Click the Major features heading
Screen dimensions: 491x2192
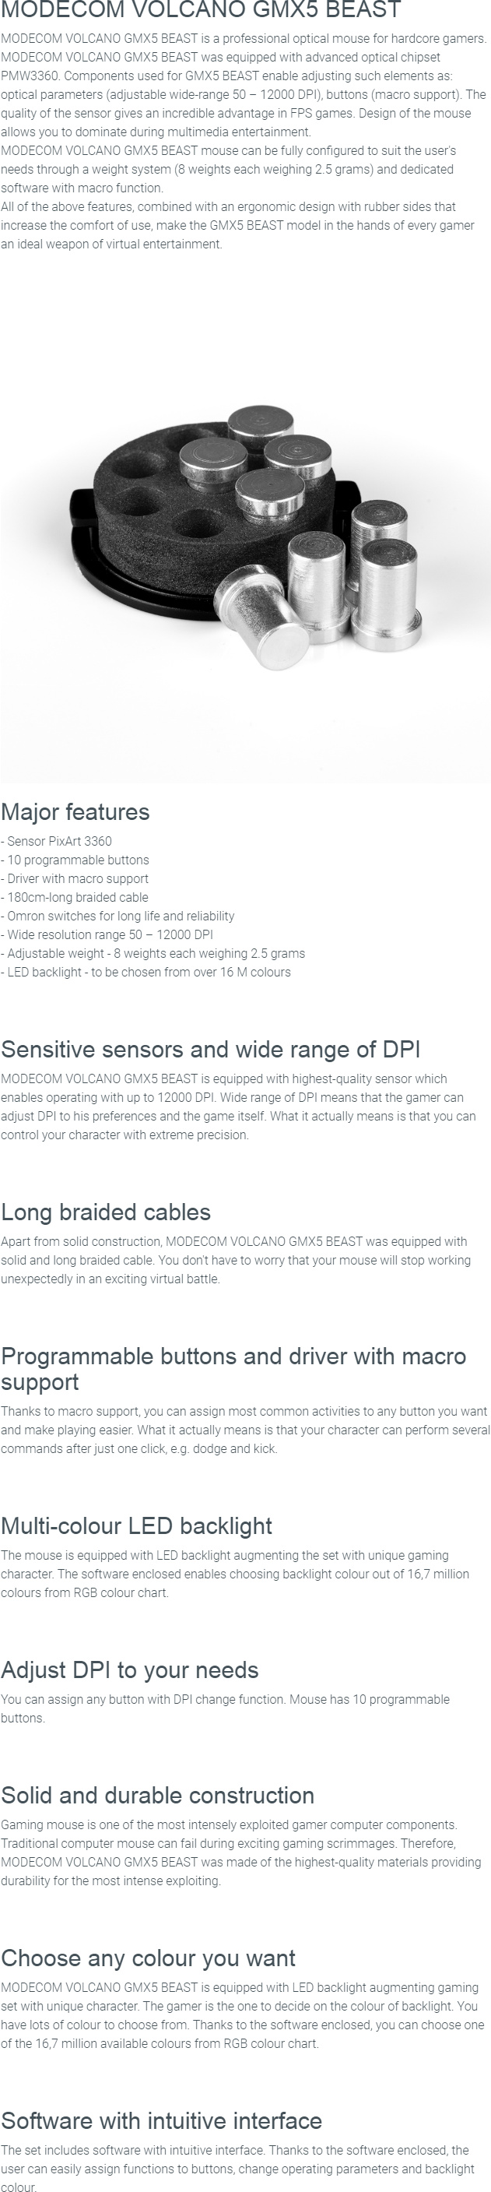click(x=75, y=812)
